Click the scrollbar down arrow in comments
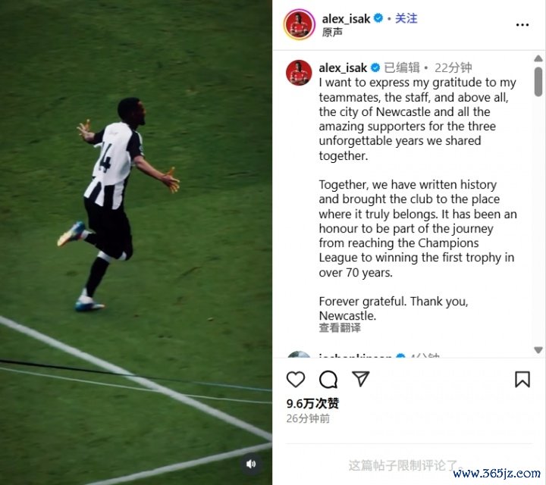546x485 pixels. (x=538, y=349)
